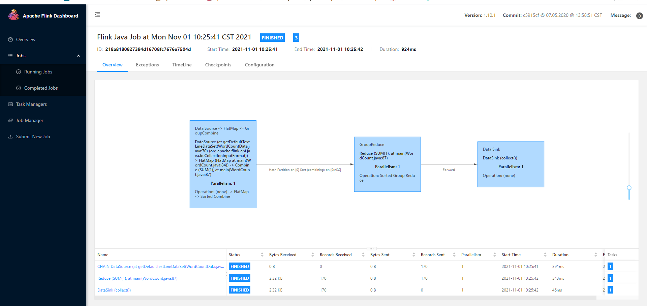Click the Version 1.10.1 text

(x=480, y=16)
